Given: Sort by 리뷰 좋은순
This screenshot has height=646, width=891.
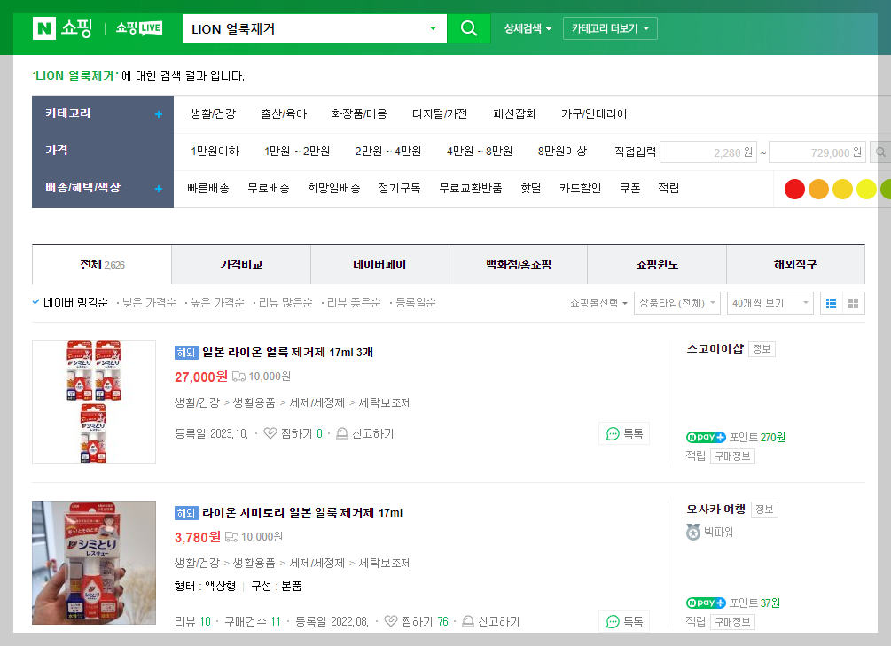Looking at the screenshot, I should click(x=354, y=303).
